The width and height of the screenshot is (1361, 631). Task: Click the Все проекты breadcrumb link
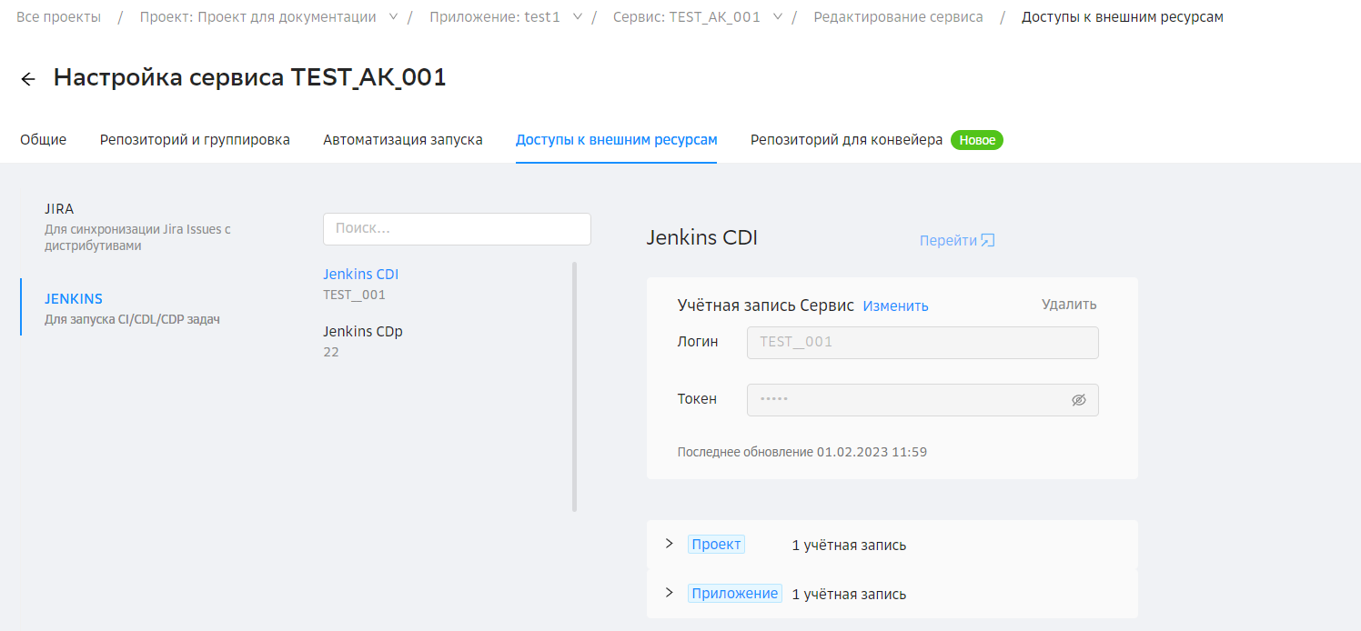click(58, 17)
